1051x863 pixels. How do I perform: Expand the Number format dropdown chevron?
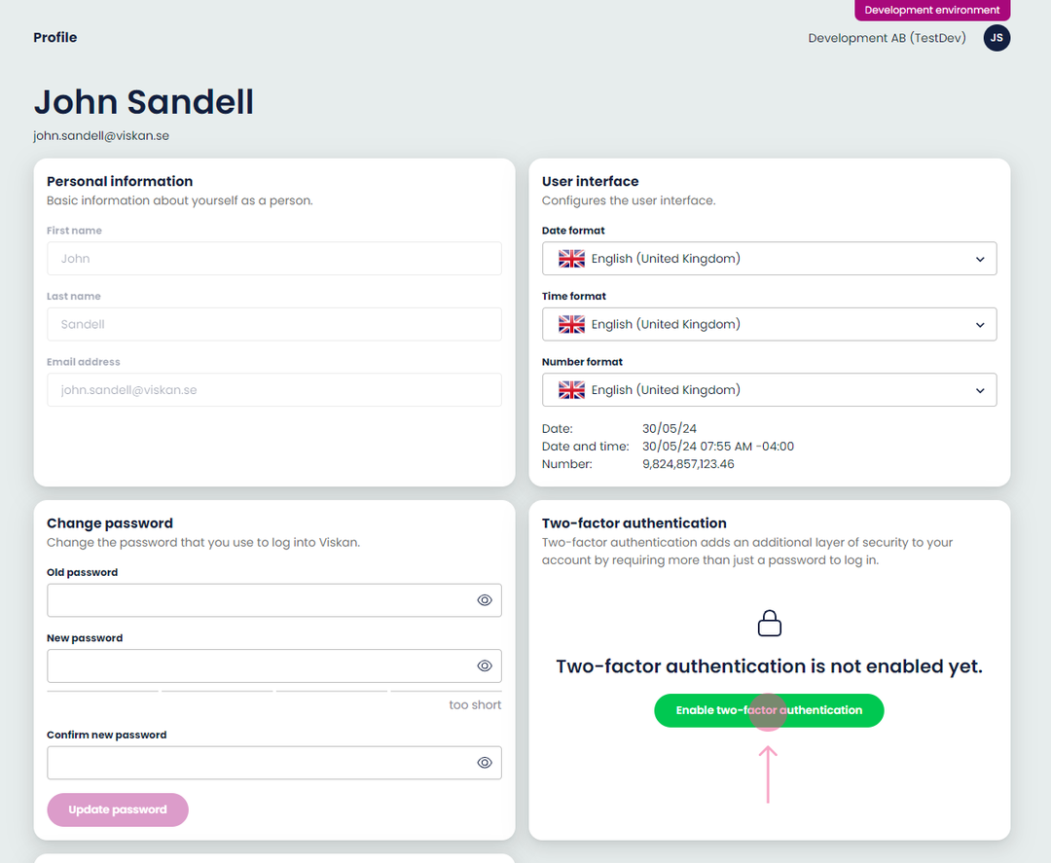[x=980, y=390]
